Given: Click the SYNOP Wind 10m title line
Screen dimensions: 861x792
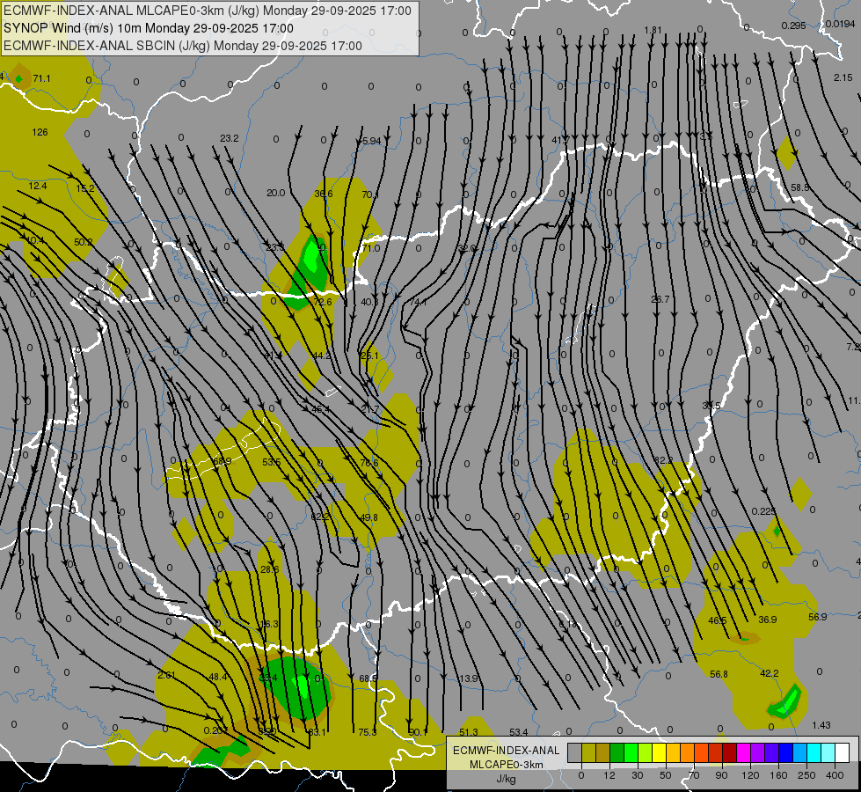Looking at the screenshot, I should pyautogui.click(x=149, y=28).
